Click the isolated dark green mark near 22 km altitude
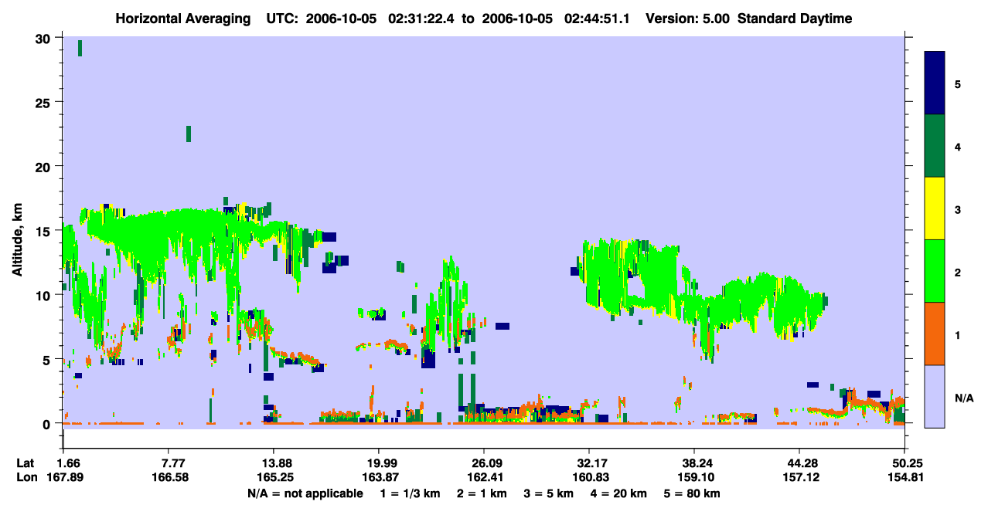Viewport: 1005px width, 515px height. coord(188,134)
